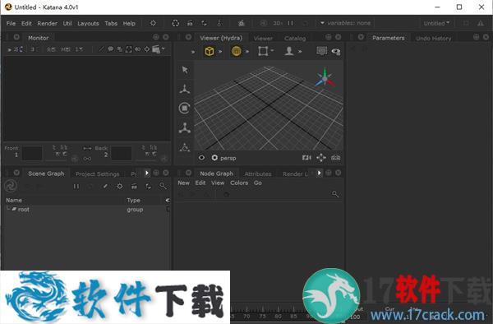This screenshot has height=324, width=493.
Task: Switch to the Viewer tab
Action: point(263,39)
